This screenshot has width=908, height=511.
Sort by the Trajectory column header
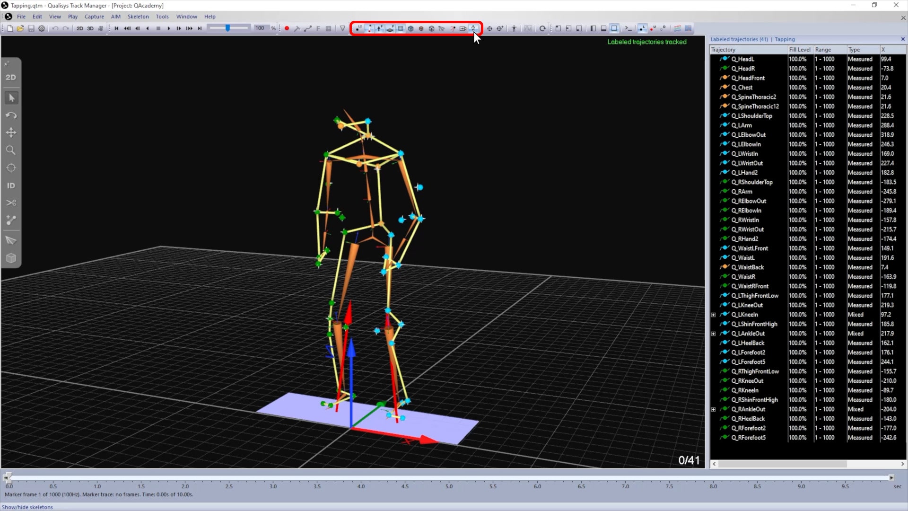[749, 50]
